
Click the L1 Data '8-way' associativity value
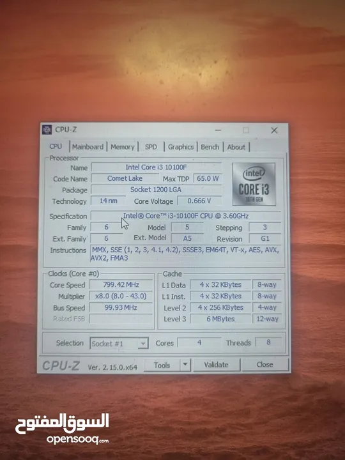click(x=267, y=284)
